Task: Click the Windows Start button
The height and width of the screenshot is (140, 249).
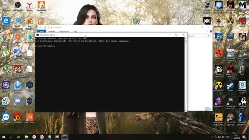Action: point(4,137)
